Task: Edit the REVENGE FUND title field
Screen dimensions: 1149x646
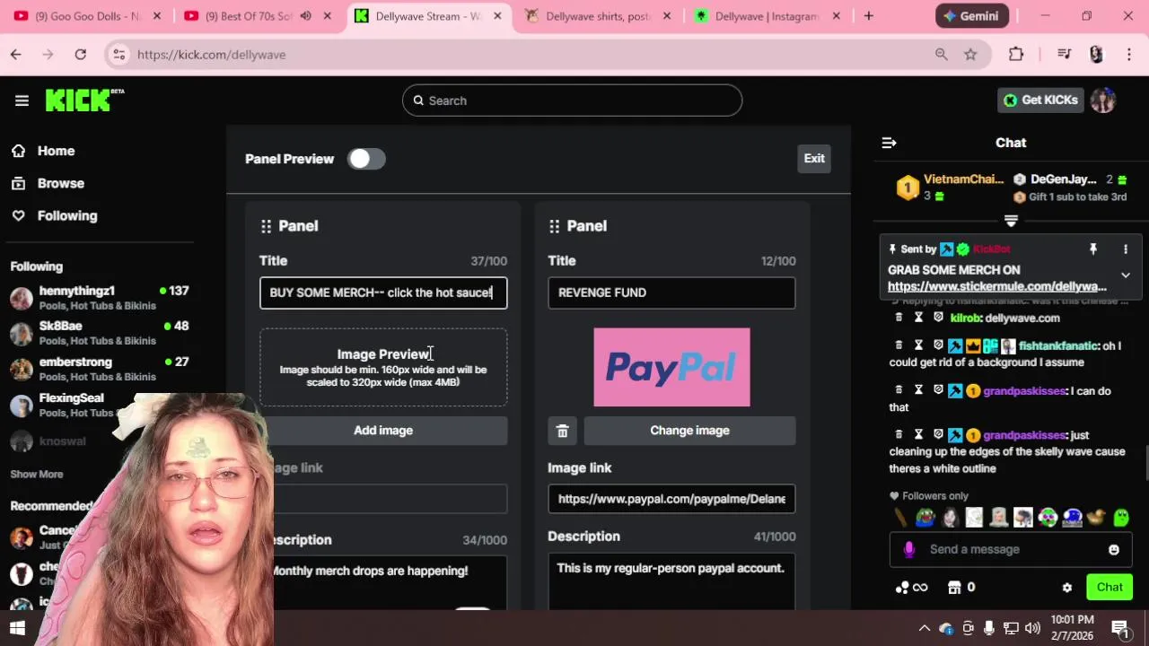Action: (x=671, y=292)
